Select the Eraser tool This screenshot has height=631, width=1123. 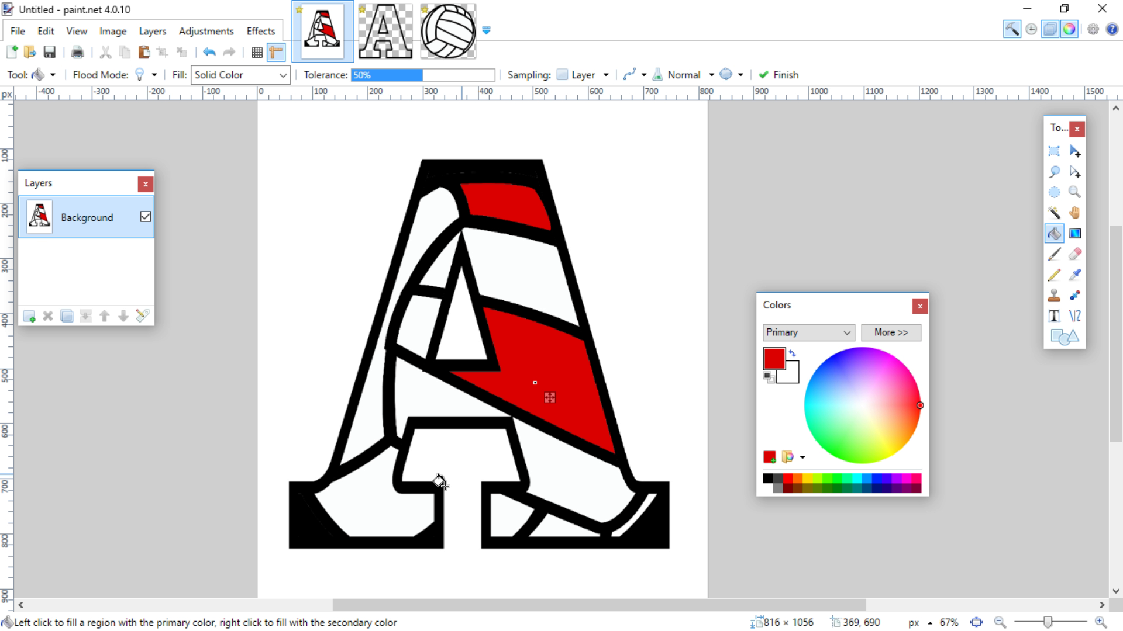click(x=1075, y=254)
